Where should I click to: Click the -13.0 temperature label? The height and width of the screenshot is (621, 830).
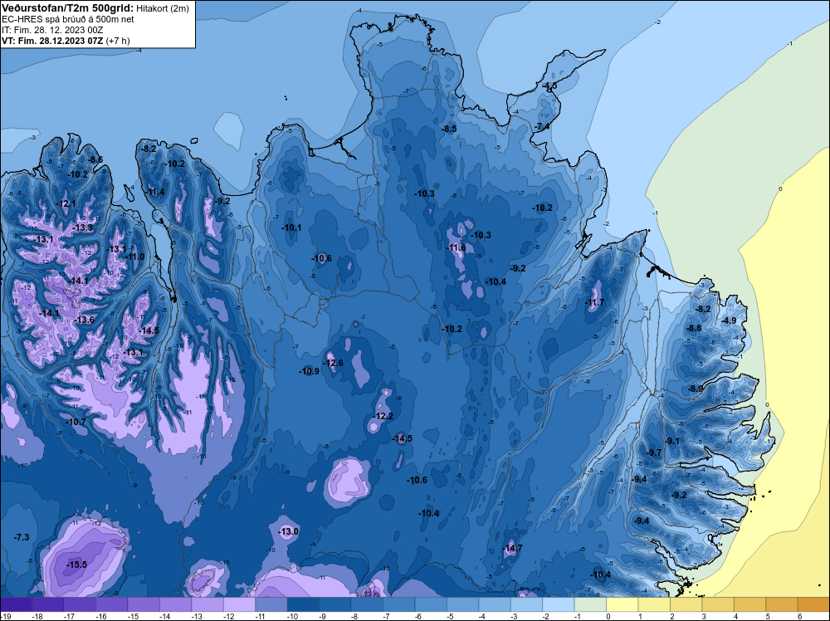click(x=289, y=531)
